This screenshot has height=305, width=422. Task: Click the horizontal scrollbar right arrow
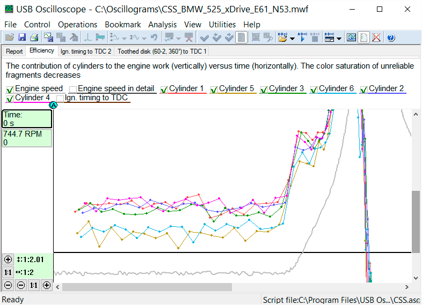pyautogui.click(x=406, y=287)
